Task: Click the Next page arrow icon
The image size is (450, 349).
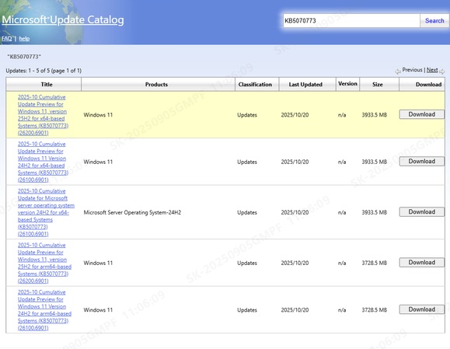Action: pyautogui.click(x=441, y=72)
